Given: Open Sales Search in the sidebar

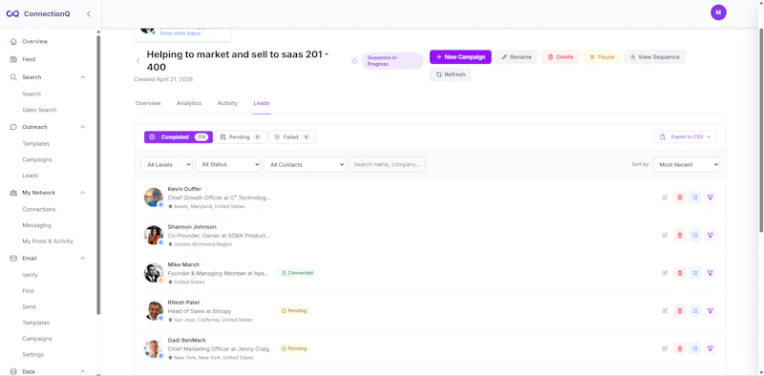Looking at the screenshot, I should (39, 110).
